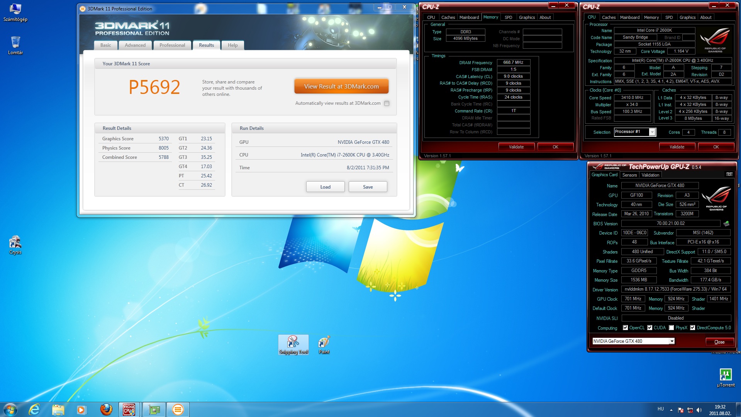This screenshot has width=741, height=417.
Task: Click the Save button in Run Details
Action: [x=368, y=187]
